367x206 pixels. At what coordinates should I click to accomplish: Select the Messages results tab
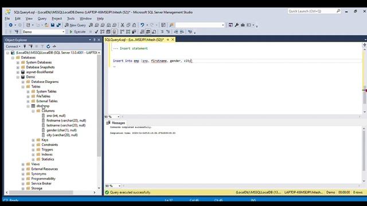tap(116, 123)
